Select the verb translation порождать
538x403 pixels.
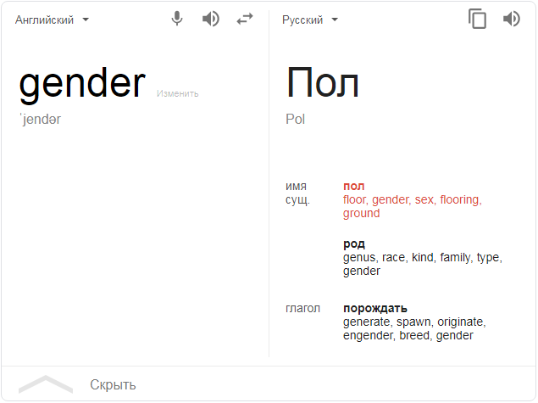374,308
